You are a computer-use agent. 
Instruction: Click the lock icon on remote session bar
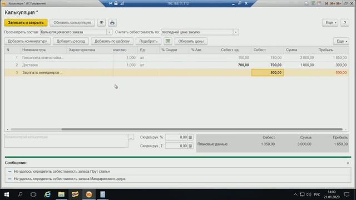pos(116,3)
